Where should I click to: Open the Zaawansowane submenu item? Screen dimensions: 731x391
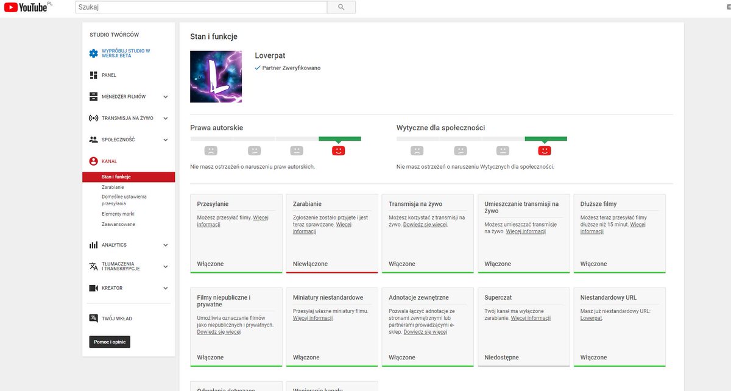[x=119, y=224]
